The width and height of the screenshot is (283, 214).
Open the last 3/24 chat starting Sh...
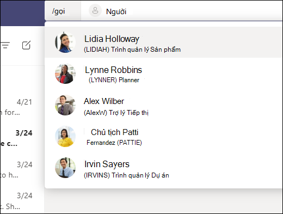coord(22,201)
